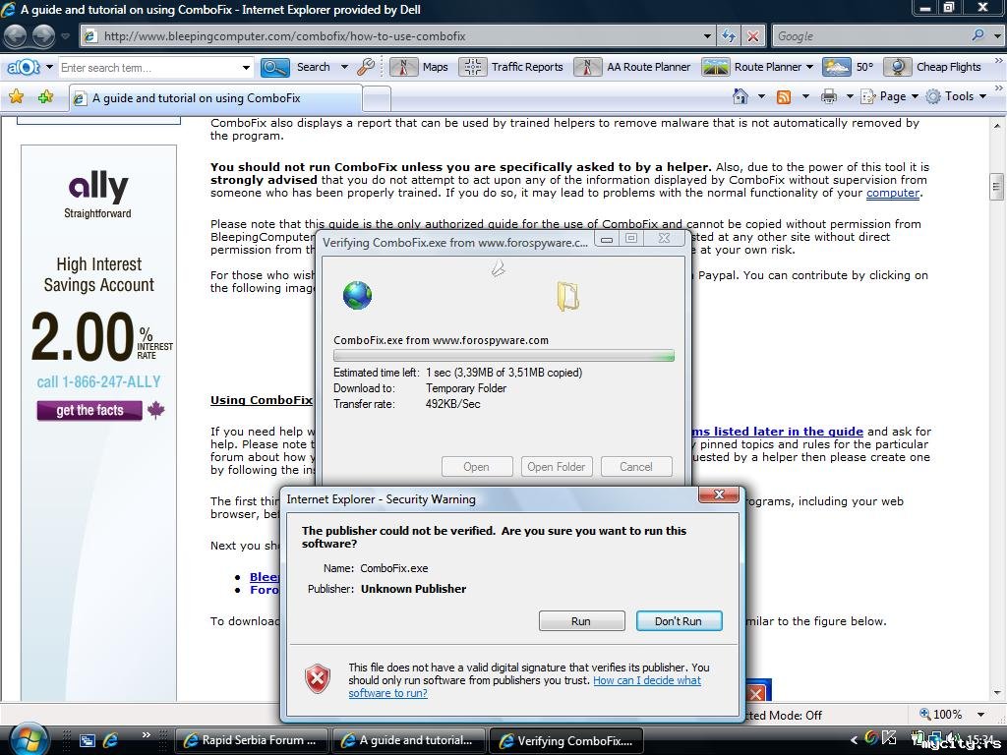Open Maps from the AOL toolbar

(420, 67)
